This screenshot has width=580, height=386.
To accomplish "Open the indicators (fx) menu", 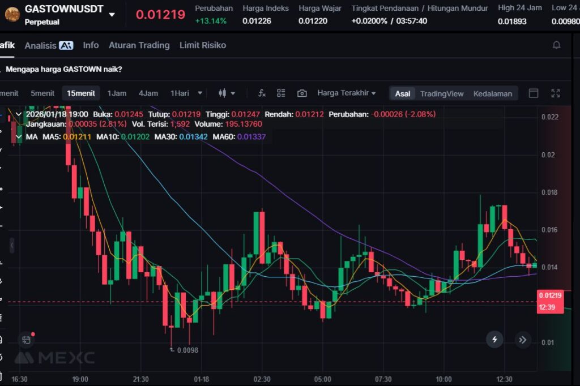I will [262, 93].
